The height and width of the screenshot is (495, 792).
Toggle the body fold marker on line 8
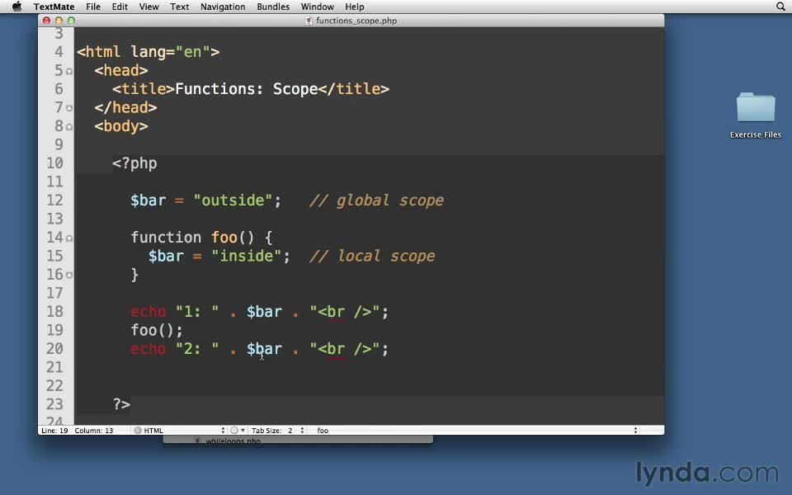tap(69, 126)
